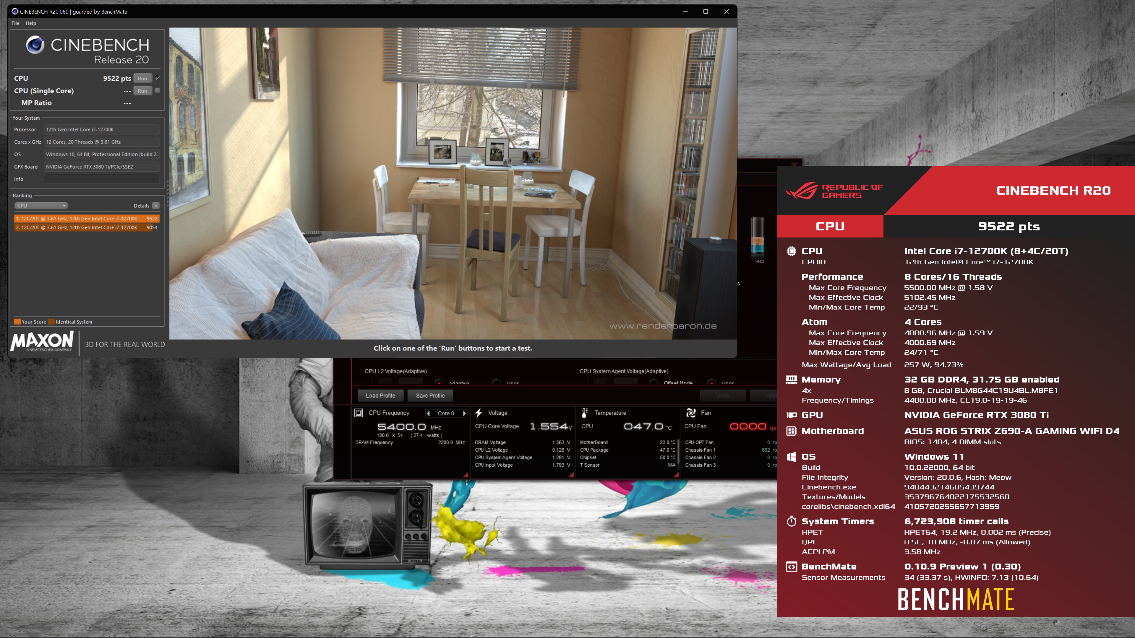Viewport: 1135px width, 638px height.
Task: Click the Chassis Fan 1 row
Action: (731, 450)
